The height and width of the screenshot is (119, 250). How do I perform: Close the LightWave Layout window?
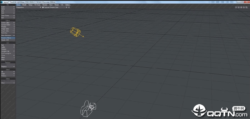click(x=247, y=2)
